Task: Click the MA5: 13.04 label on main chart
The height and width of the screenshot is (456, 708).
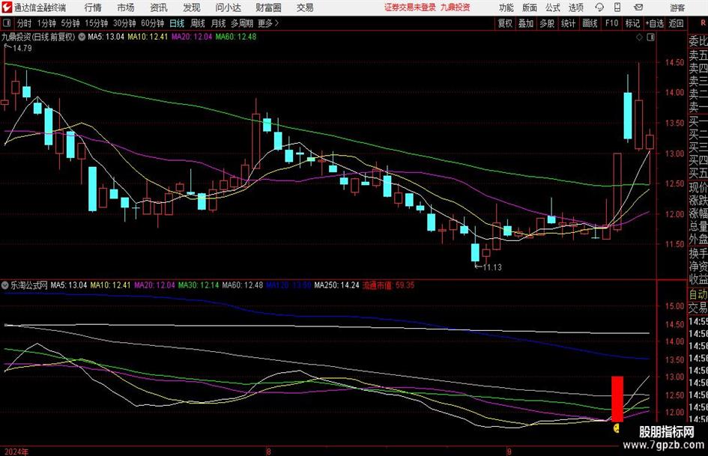Action: pos(106,37)
